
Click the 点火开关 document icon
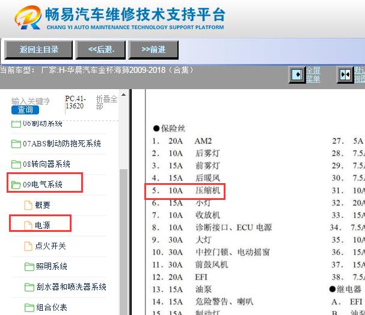pyautogui.click(x=28, y=246)
